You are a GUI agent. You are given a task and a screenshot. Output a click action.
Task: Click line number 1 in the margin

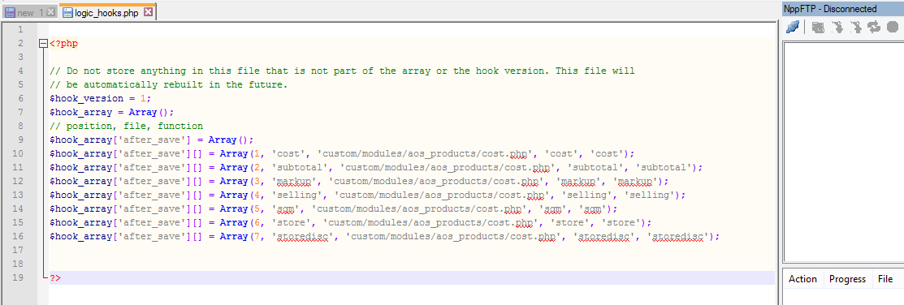coord(21,29)
